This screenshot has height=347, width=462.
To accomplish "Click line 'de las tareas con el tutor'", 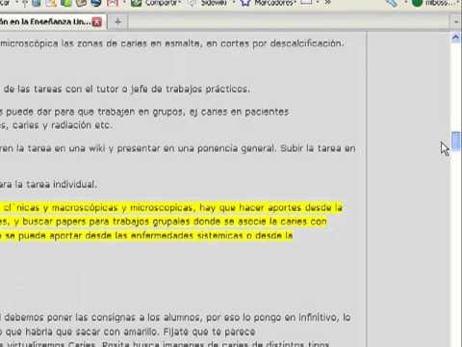I will point(127,89).
